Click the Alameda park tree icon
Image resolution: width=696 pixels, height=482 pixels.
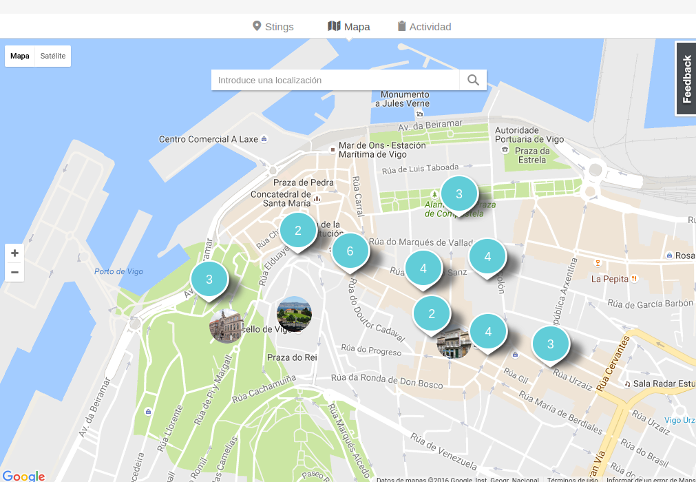[434, 194]
